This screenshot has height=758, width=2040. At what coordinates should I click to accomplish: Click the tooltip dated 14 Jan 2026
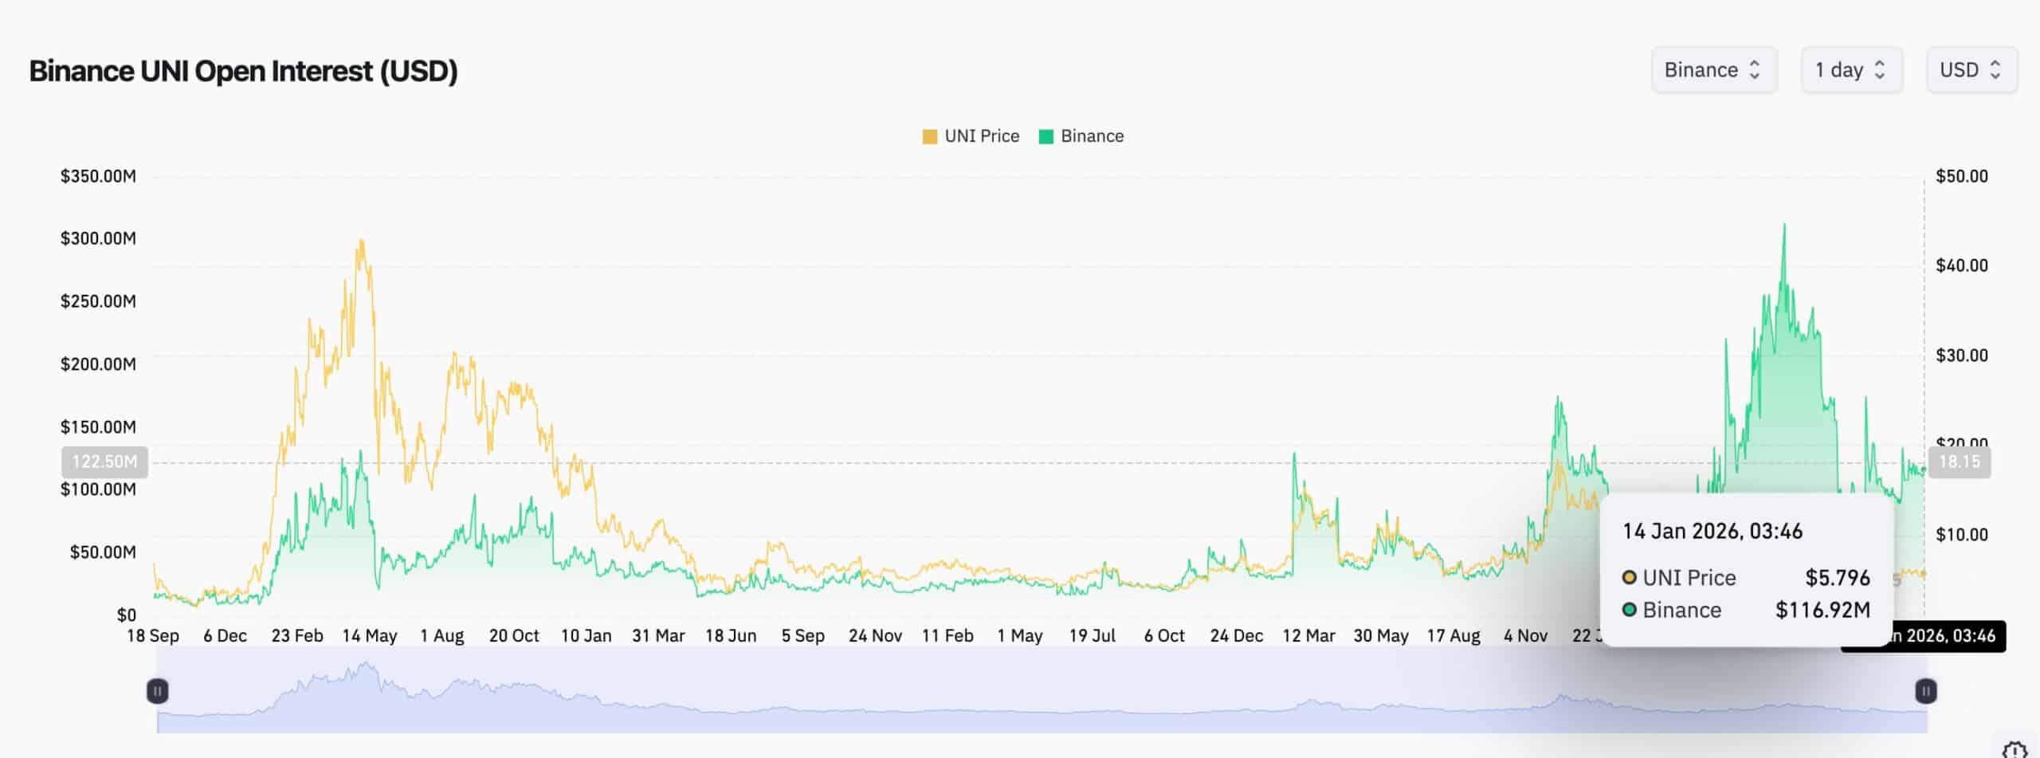1712,531
